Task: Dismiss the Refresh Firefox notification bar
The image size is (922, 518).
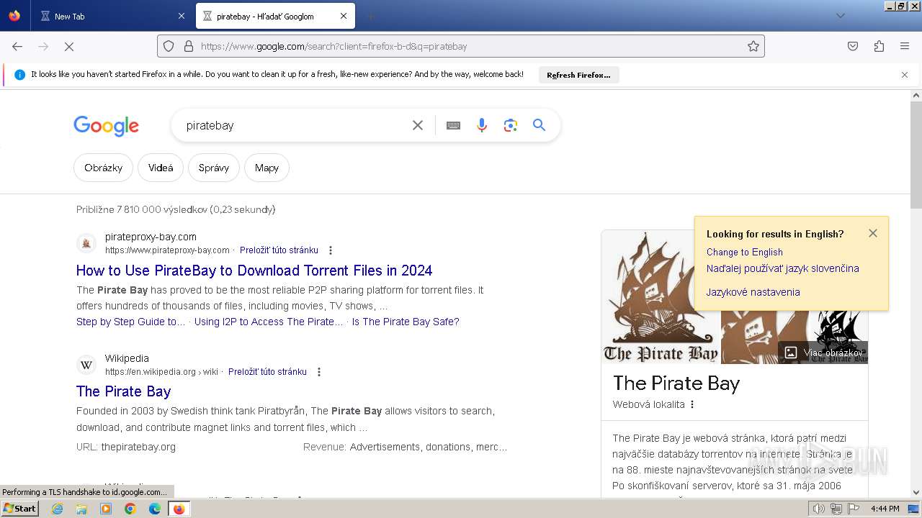Action: click(x=905, y=75)
